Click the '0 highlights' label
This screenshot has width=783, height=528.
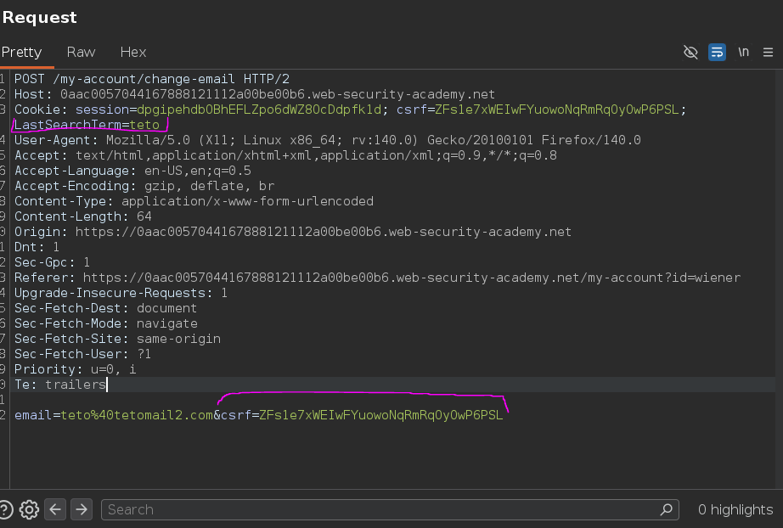click(x=735, y=509)
